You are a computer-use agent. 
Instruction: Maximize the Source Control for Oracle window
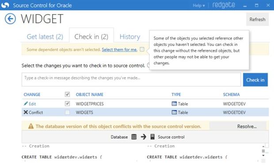(256, 5)
